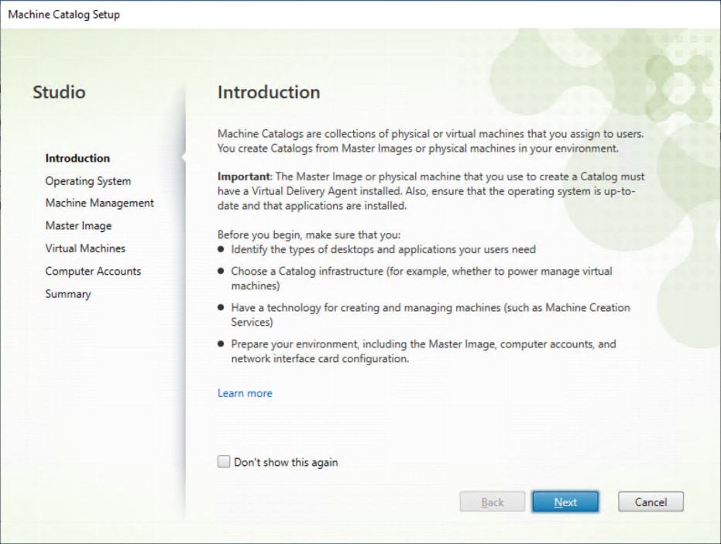Click the 'Machine Catalogs are collections' paragraph

(x=431, y=141)
